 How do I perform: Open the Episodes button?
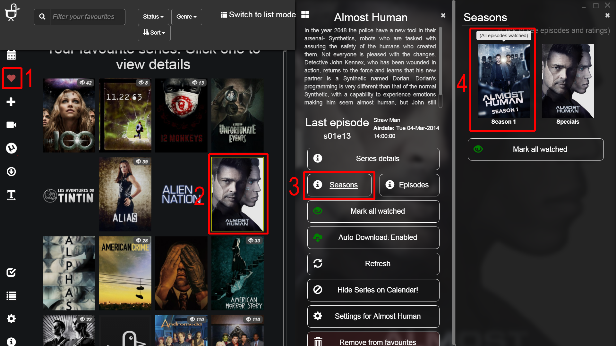(409, 185)
